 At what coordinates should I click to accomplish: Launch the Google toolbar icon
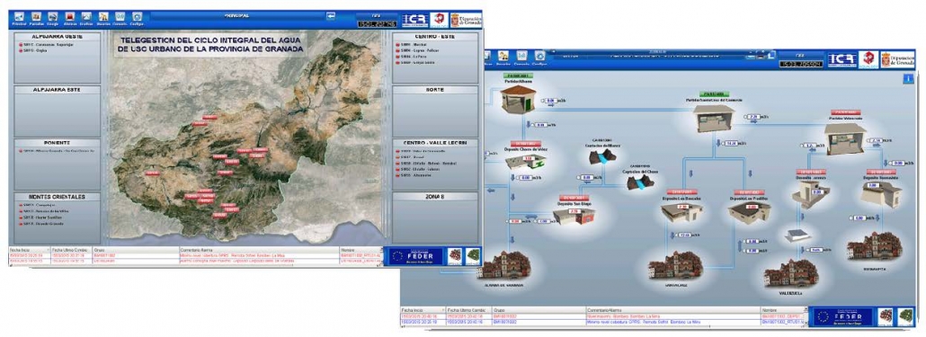(52, 17)
